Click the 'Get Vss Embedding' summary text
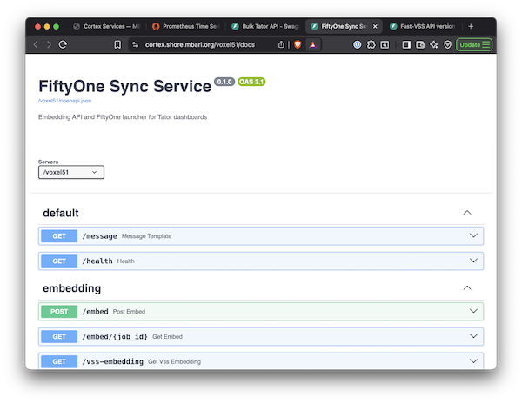The width and height of the screenshot is (522, 403). tap(175, 361)
